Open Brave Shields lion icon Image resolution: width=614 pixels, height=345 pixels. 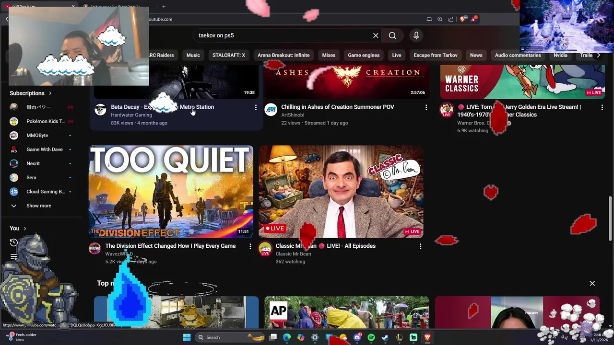point(462,19)
